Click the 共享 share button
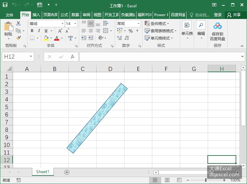The height and width of the screenshot is (184, 247). click(234, 15)
